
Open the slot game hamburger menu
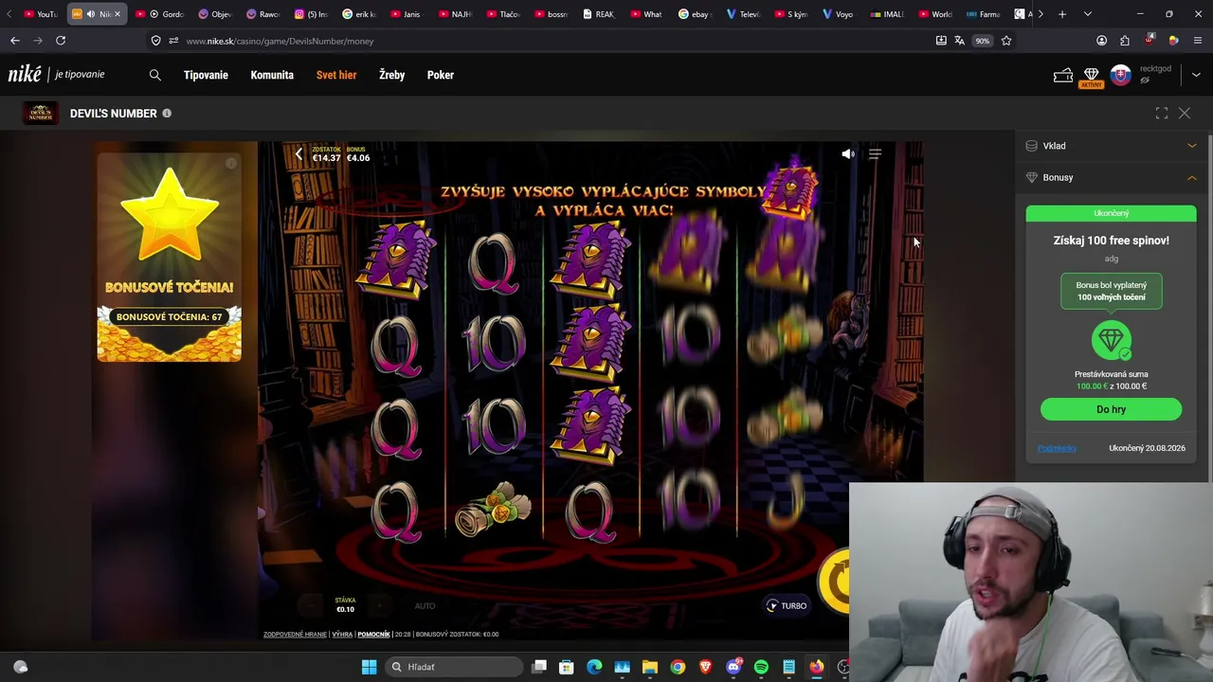pos(875,153)
